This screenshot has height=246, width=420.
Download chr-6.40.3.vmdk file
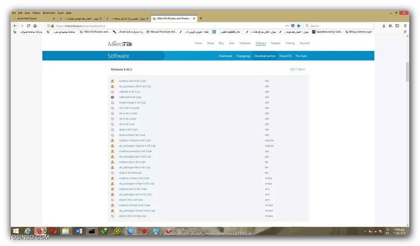click(128, 113)
